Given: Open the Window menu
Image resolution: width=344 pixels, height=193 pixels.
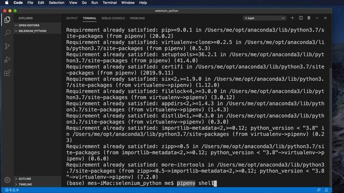Looking at the screenshot, I should 128,3.
